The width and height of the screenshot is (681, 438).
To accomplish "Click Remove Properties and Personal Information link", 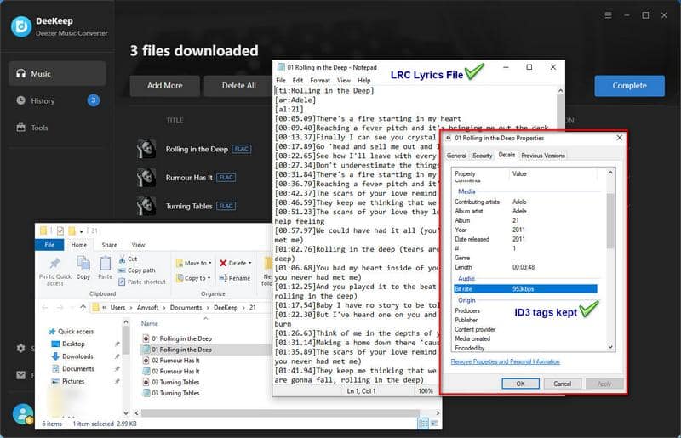I will pos(505,361).
